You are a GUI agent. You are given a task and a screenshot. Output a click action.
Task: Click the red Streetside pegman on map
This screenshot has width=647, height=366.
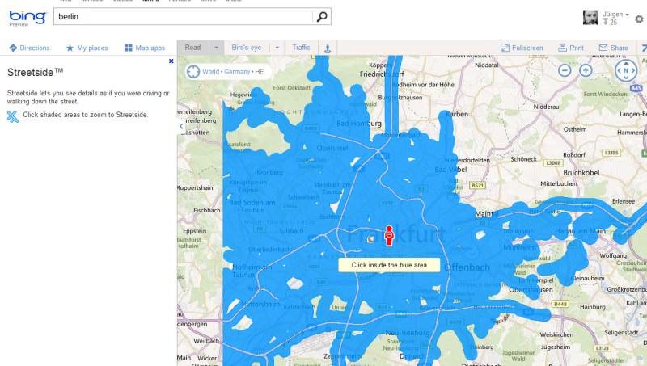[x=389, y=235]
